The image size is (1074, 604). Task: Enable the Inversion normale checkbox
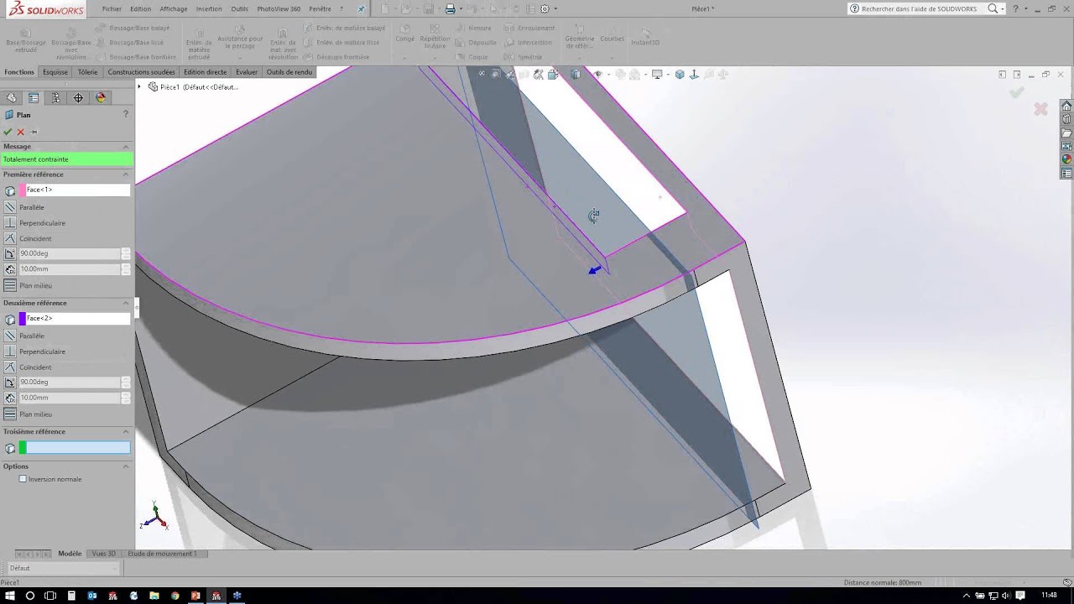point(23,479)
